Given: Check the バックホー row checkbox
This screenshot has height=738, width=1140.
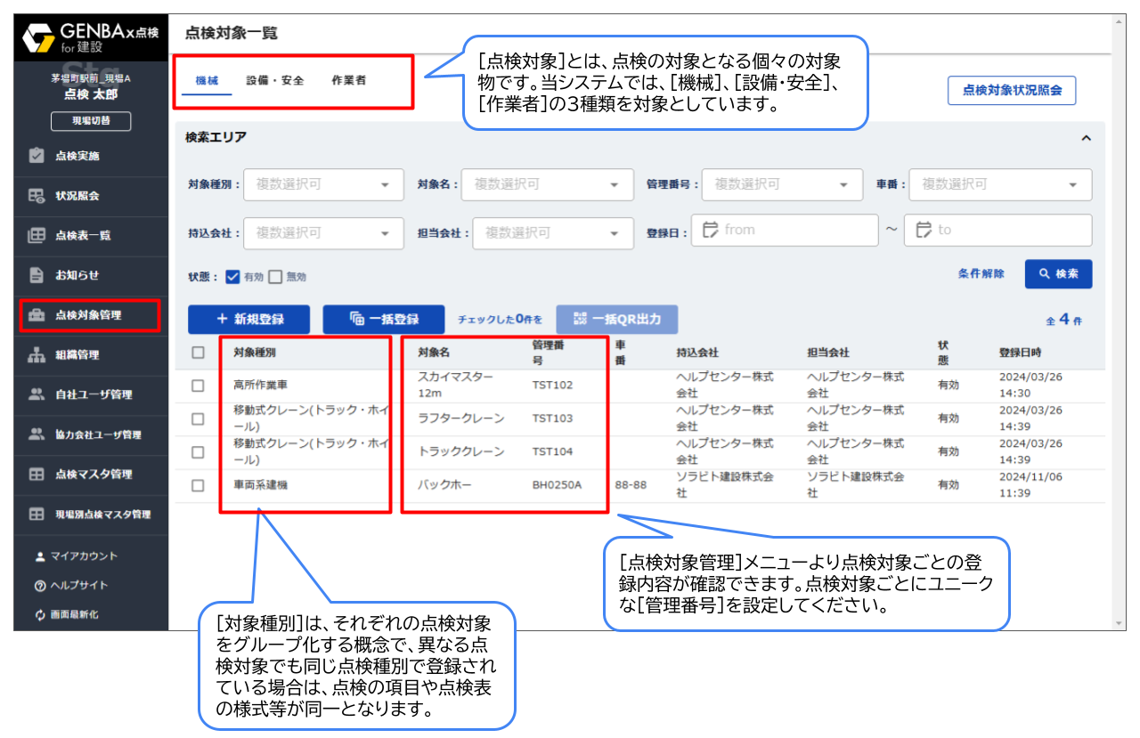Looking at the screenshot, I should pos(200,485).
